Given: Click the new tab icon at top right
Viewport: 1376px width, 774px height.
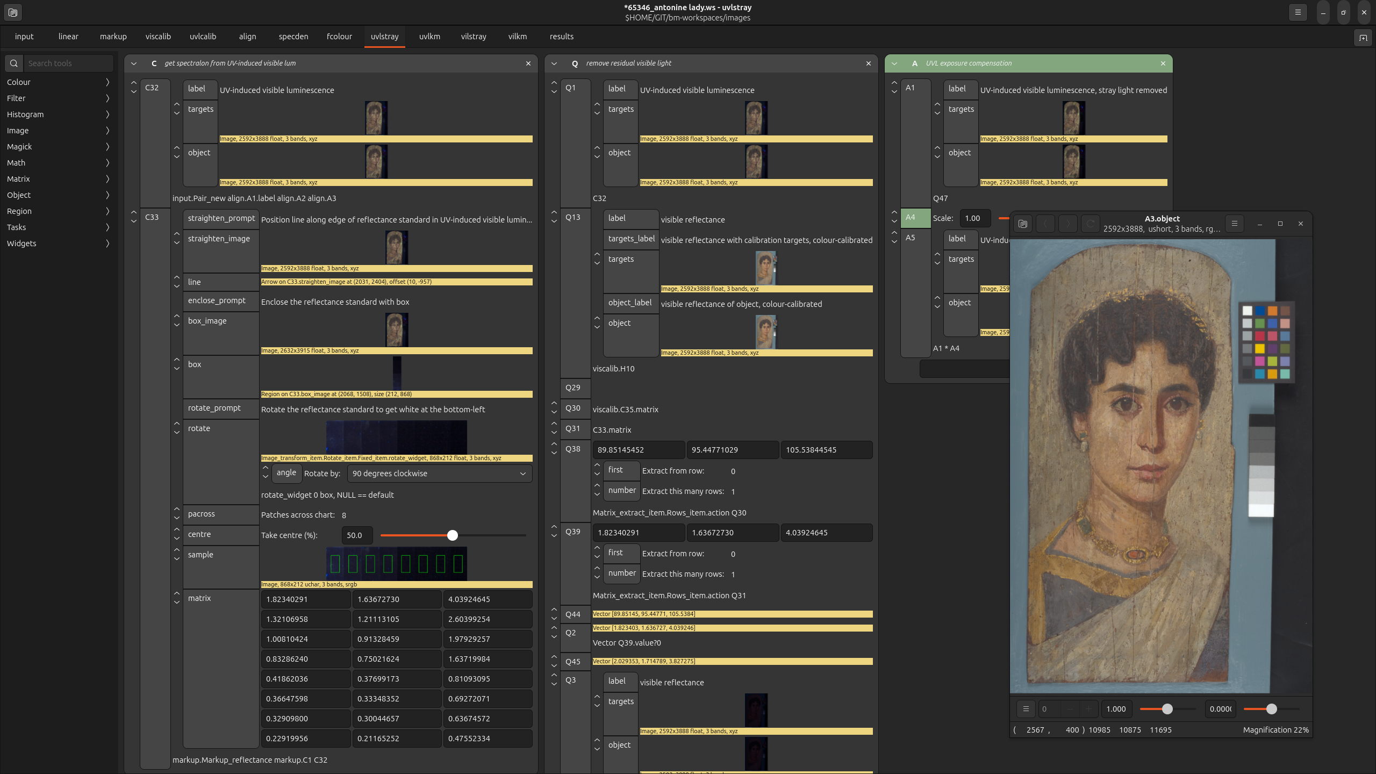Looking at the screenshot, I should tap(1363, 38).
